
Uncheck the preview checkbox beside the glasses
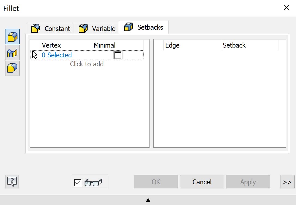78,182
